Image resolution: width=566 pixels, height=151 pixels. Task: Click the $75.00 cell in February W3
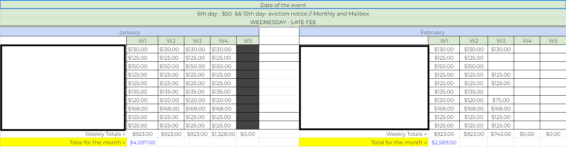pyautogui.click(x=501, y=100)
